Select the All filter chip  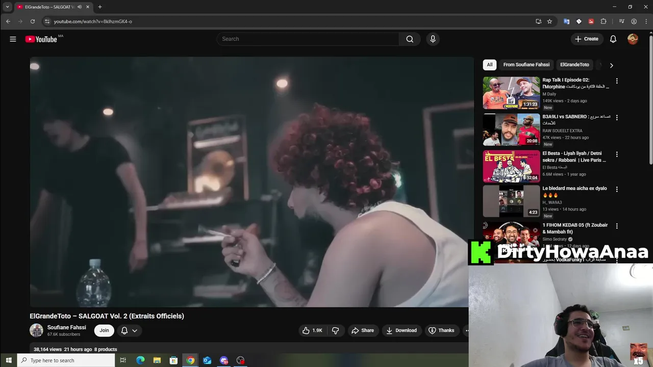pos(490,65)
